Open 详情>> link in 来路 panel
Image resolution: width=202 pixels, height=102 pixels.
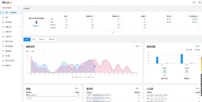tap(77, 88)
